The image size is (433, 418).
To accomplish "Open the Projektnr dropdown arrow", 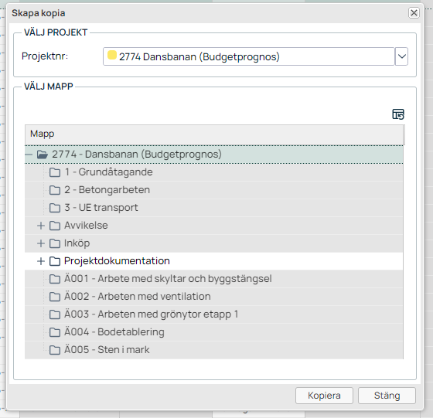I will point(401,56).
